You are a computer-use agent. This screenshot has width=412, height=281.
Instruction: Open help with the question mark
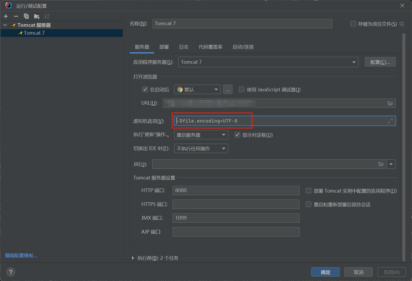[11, 272]
